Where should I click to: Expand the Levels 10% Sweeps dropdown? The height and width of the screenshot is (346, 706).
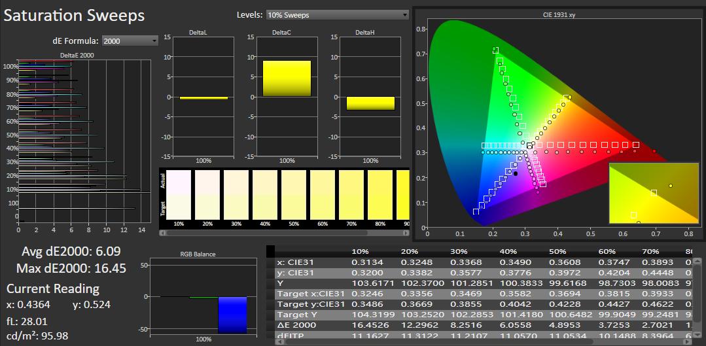point(337,14)
